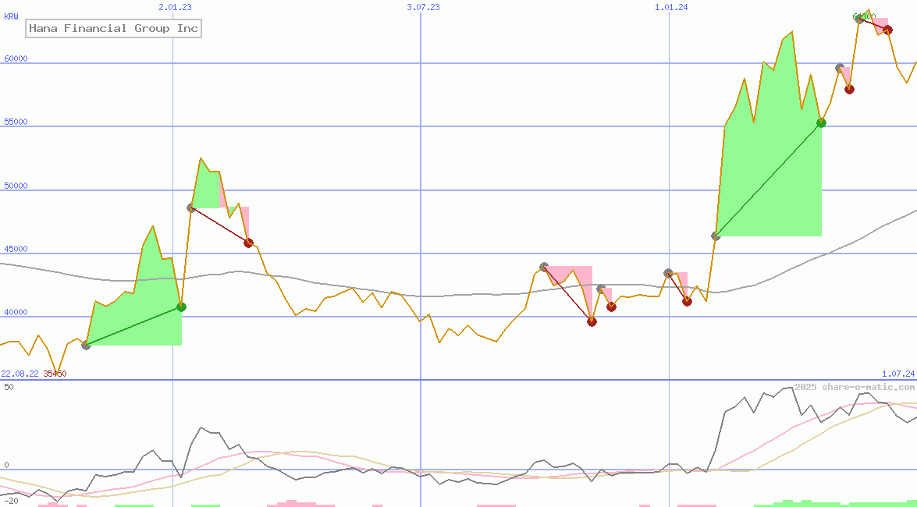
Task: Click the green 64300 high price label
Action: [864, 16]
